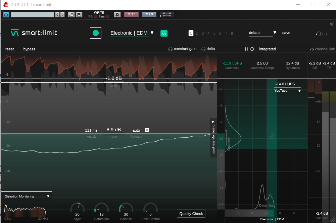336x223 pixels.
Task: Open preset folder icon
Action: click(x=71, y=14)
